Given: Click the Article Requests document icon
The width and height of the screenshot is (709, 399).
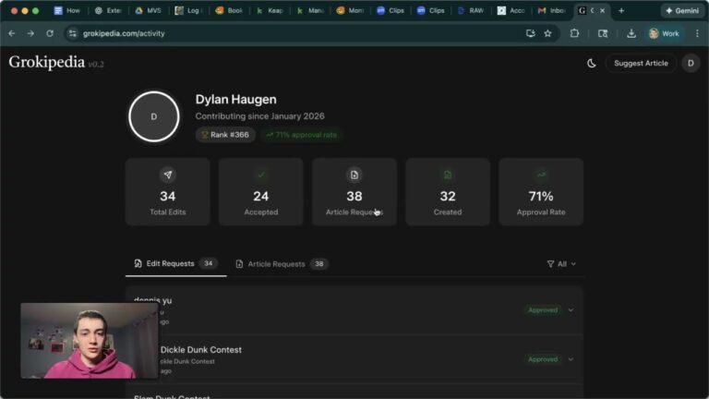Looking at the screenshot, I should point(354,175).
